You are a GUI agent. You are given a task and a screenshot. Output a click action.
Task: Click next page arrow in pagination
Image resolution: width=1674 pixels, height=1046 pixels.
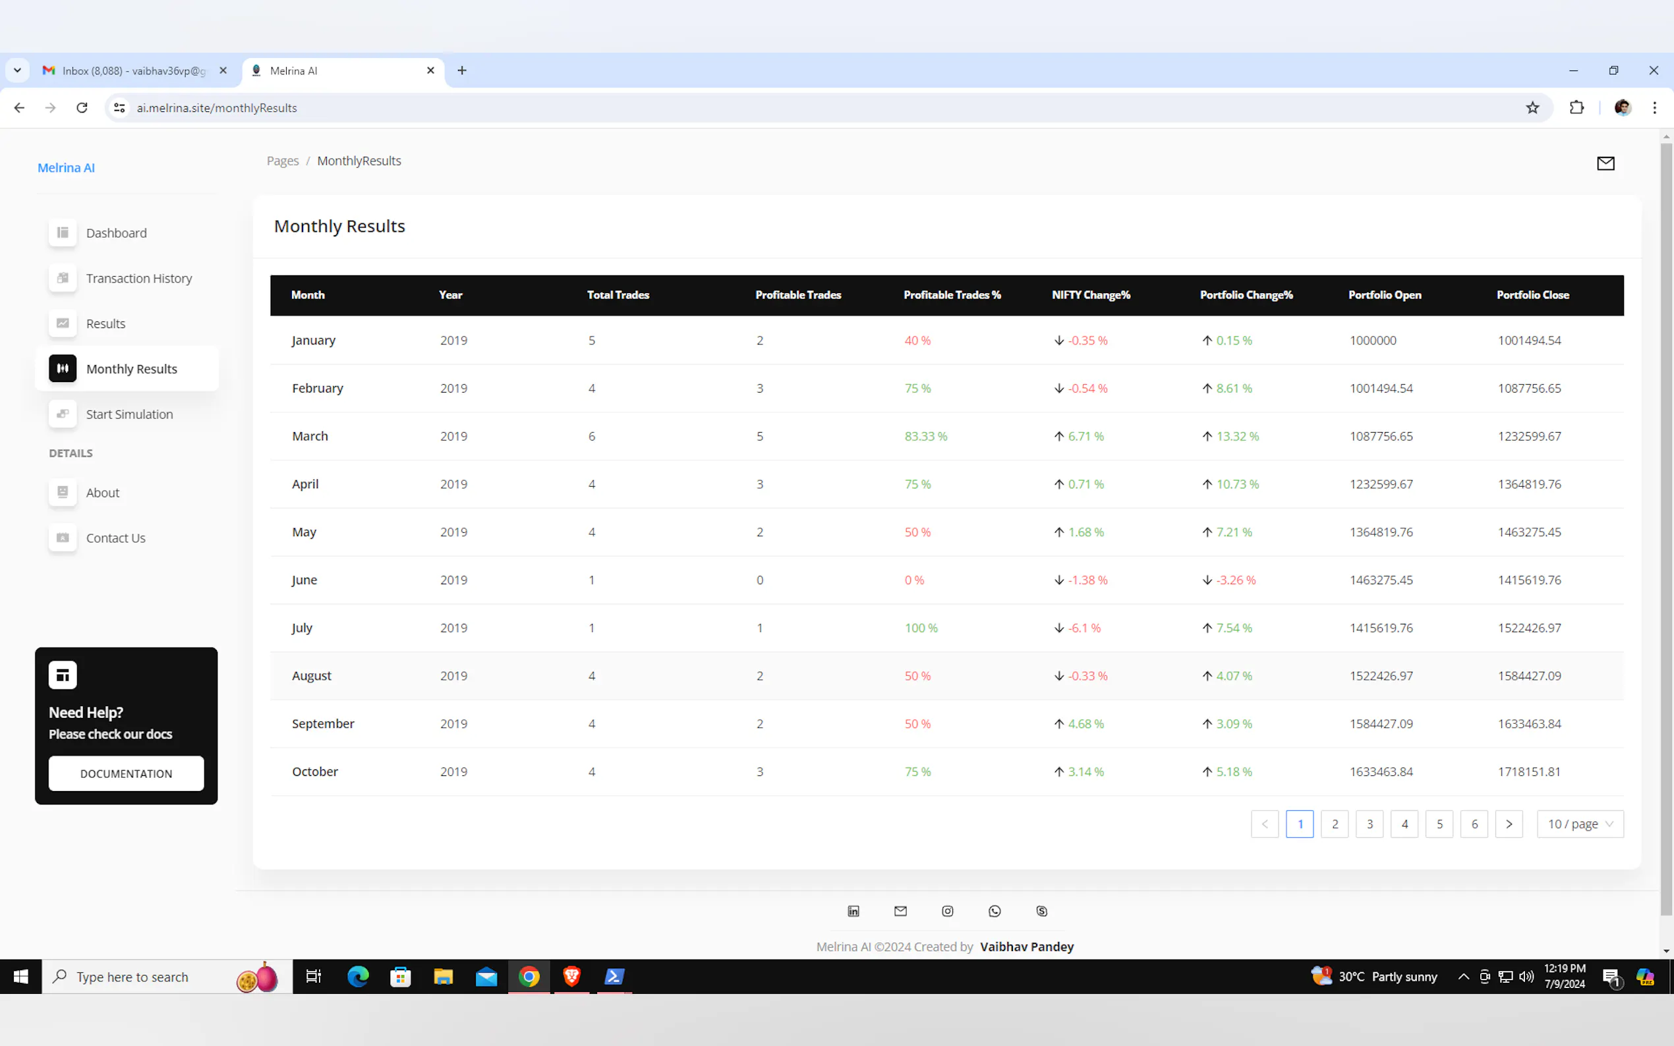click(x=1509, y=824)
